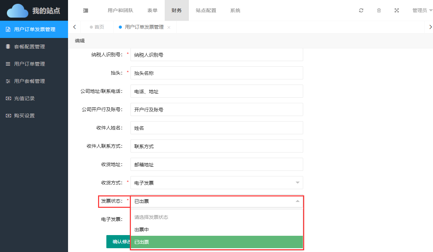
Task: Click the cloud logo icon
Action: (x=18, y=11)
